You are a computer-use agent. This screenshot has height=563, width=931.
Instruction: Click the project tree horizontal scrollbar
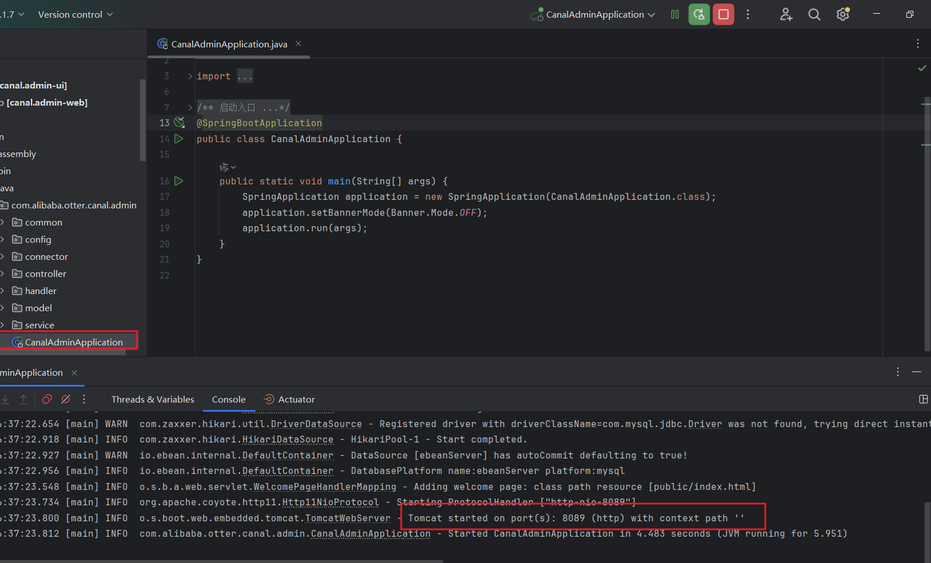point(63,352)
